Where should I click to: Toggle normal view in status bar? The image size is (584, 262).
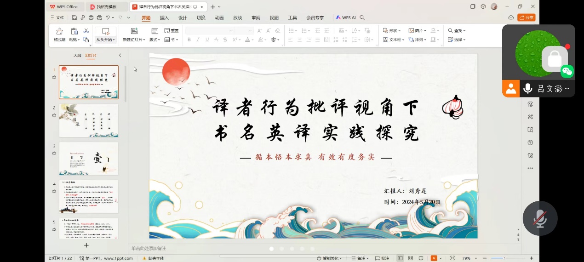tap(400, 258)
